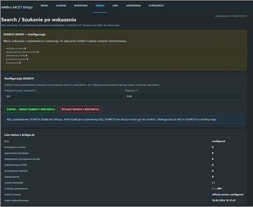Click the 'ostatni kandydat' row label
This screenshot has height=207, width=253.
(x=14, y=183)
